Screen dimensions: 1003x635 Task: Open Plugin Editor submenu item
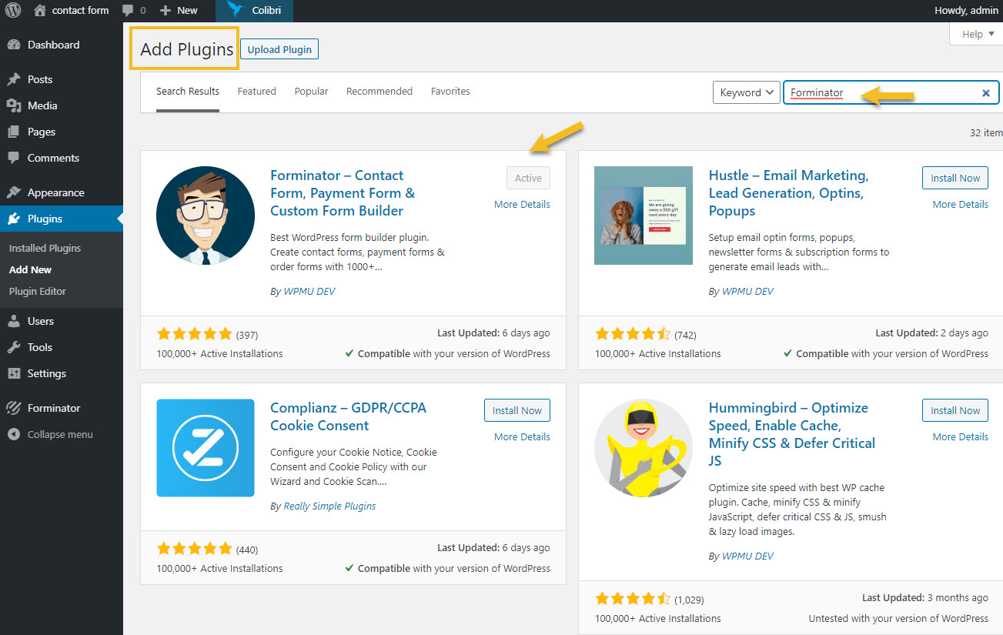pyautogui.click(x=37, y=291)
